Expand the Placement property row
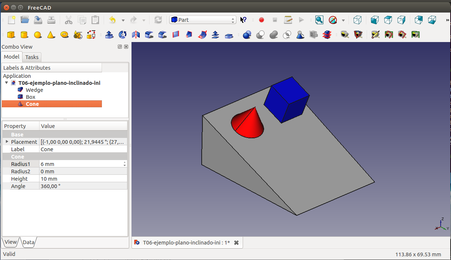451x260 pixels. (7, 142)
